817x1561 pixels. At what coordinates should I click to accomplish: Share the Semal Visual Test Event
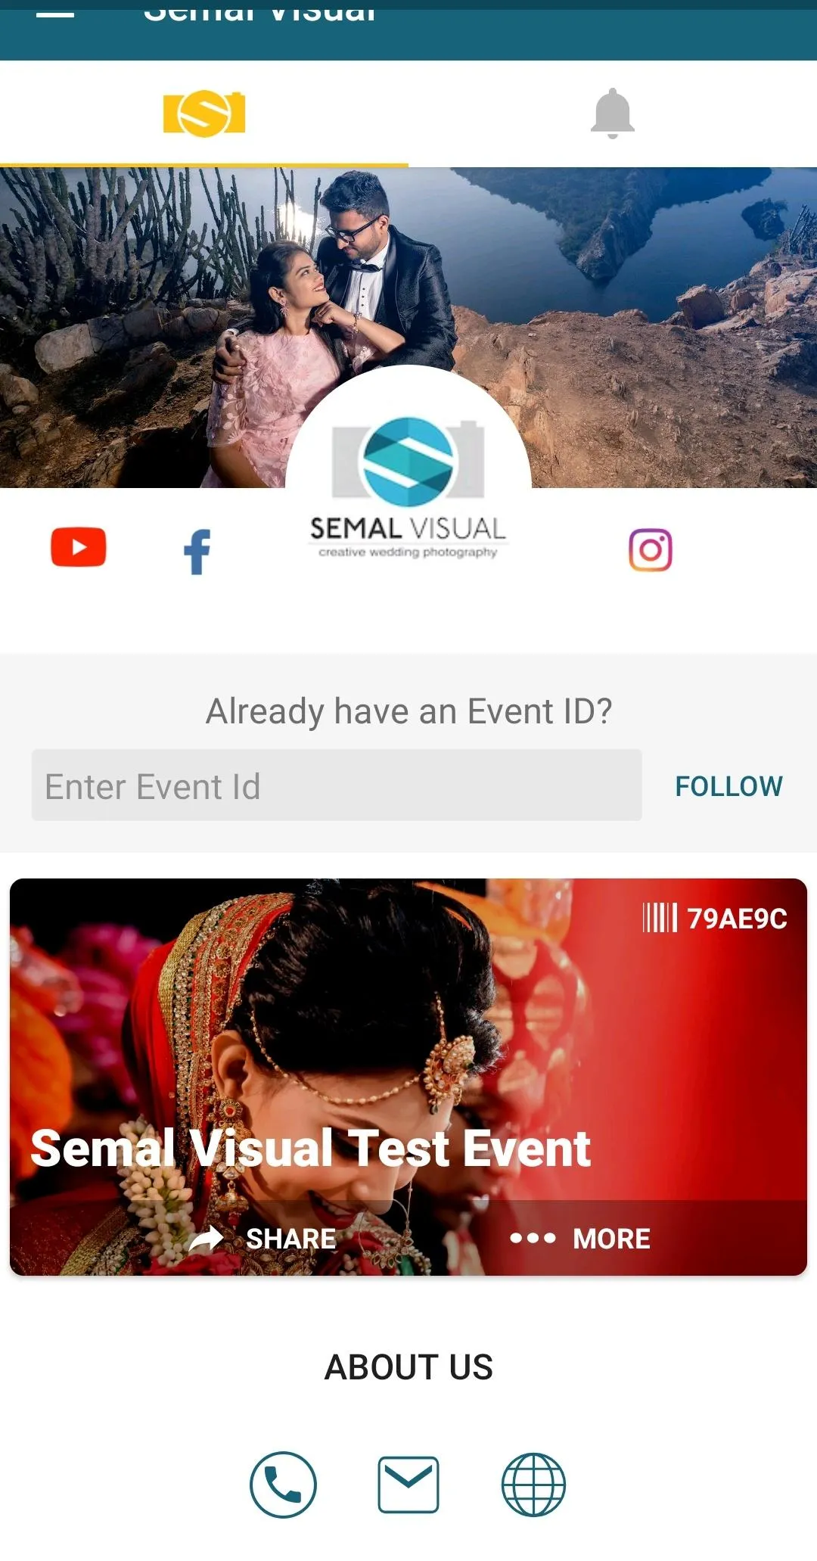[x=290, y=1239]
